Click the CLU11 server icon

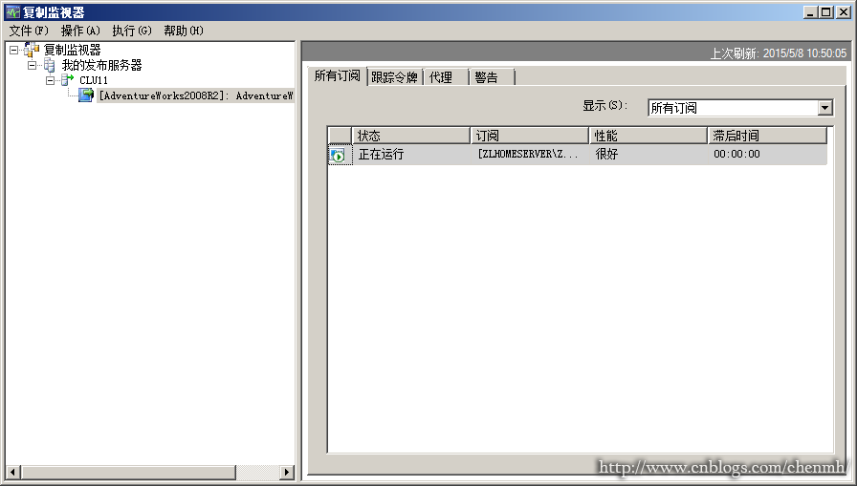pyautogui.click(x=68, y=80)
